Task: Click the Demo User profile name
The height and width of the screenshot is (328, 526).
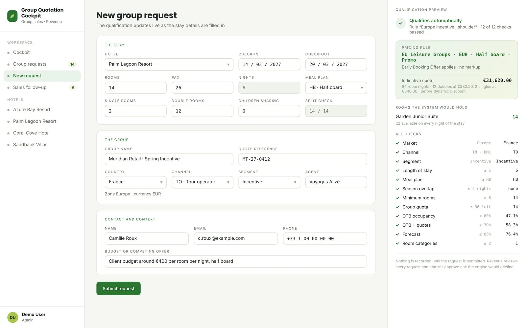Action: point(34,315)
